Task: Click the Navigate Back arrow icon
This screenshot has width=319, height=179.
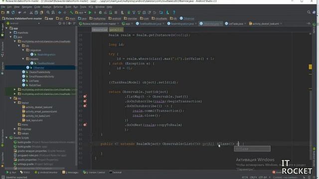Action: (x=60, y=12)
